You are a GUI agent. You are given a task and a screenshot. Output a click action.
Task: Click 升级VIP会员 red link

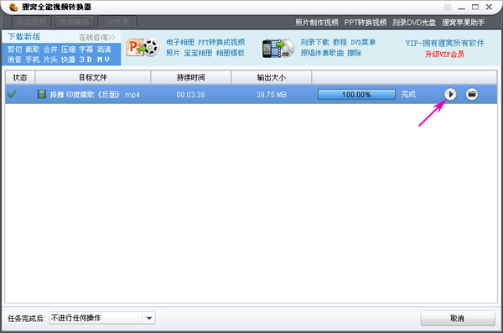click(x=444, y=55)
